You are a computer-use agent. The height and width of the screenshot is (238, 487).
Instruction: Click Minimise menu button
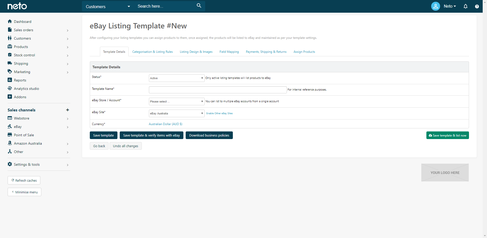[24, 192]
